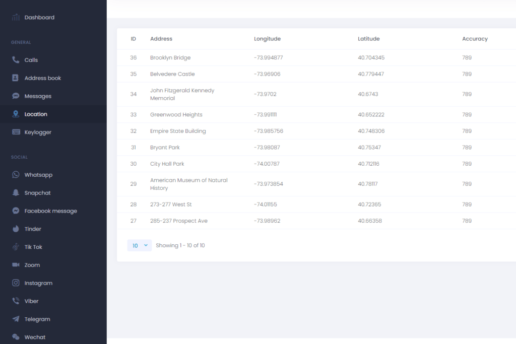516x344 pixels.
Task: Click the Viber phone icon
Action: (x=16, y=301)
